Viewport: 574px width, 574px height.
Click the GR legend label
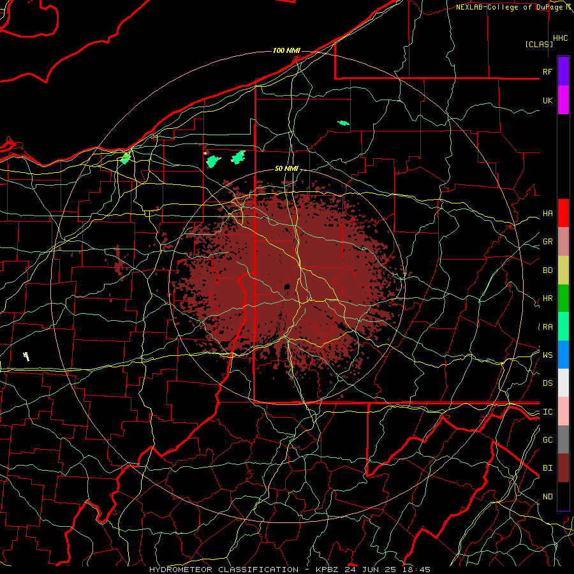pos(547,242)
